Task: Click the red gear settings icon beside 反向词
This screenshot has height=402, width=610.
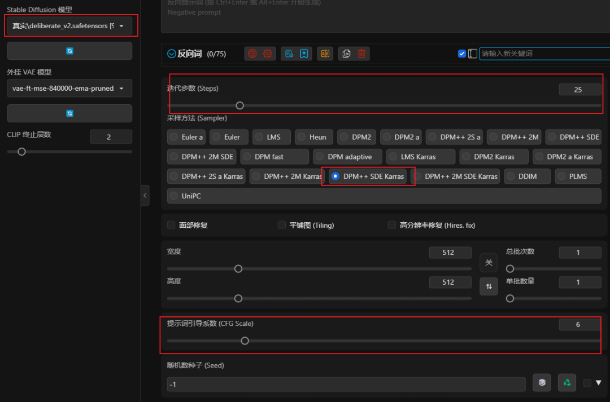Action: coord(268,54)
